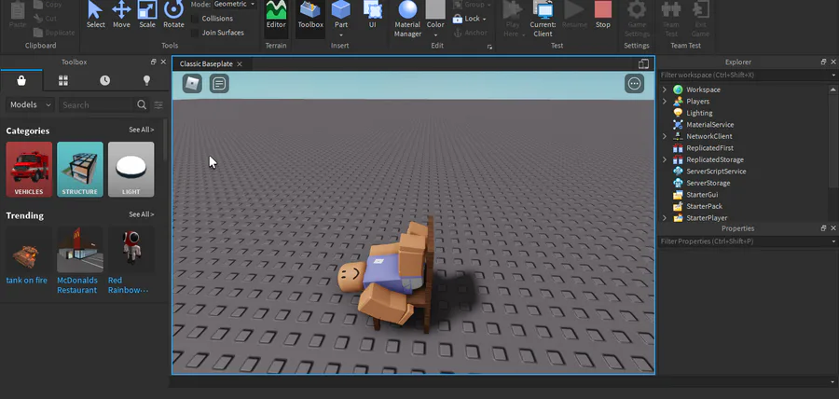
Task: Click See All next to Trending
Action: 142,214
